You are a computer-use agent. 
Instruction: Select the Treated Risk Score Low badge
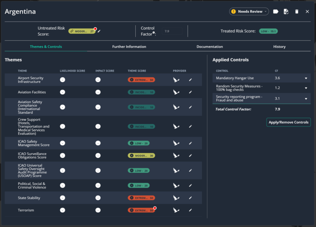268,31
